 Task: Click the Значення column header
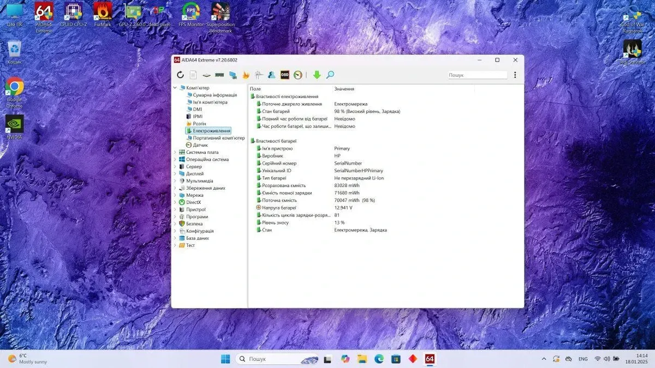tap(344, 89)
